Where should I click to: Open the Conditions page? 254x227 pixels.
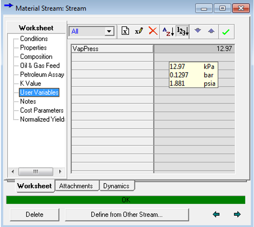[x=34, y=39]
